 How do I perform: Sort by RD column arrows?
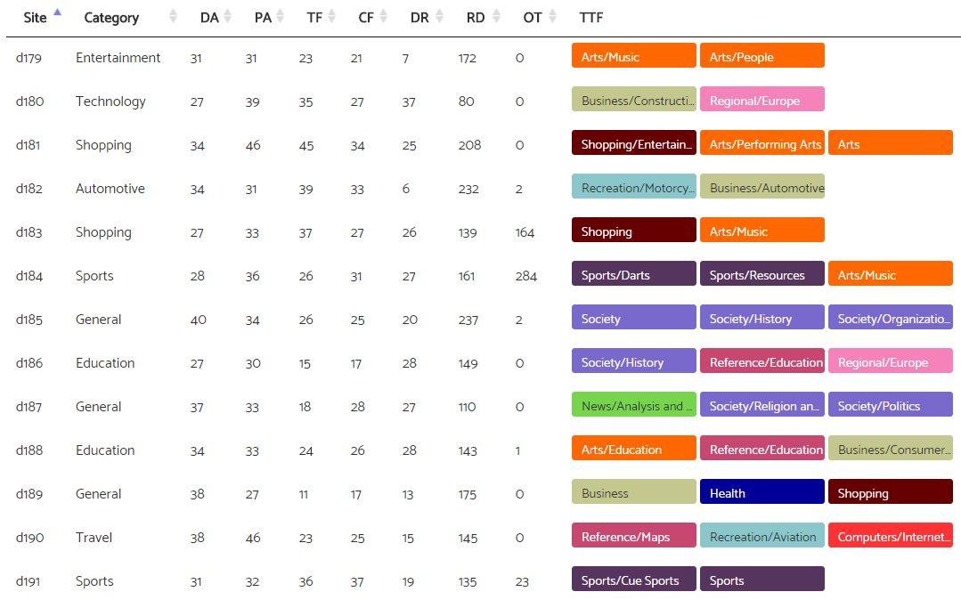tap(496, 17)
